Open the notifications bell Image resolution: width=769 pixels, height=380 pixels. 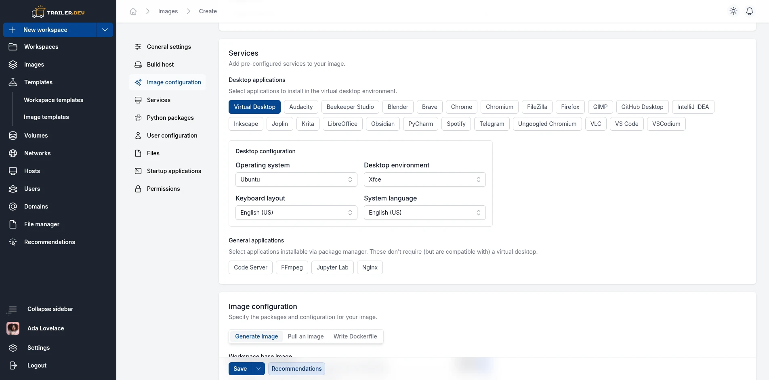tap(750, 11)
